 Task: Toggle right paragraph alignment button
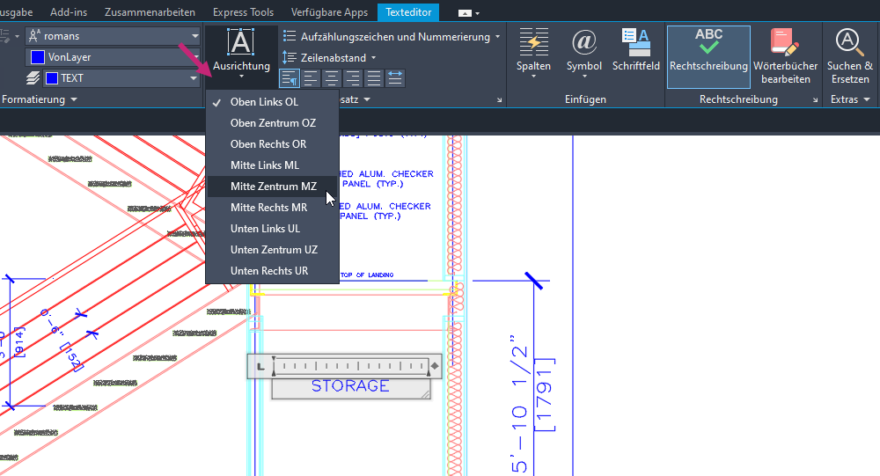point(353,78)
